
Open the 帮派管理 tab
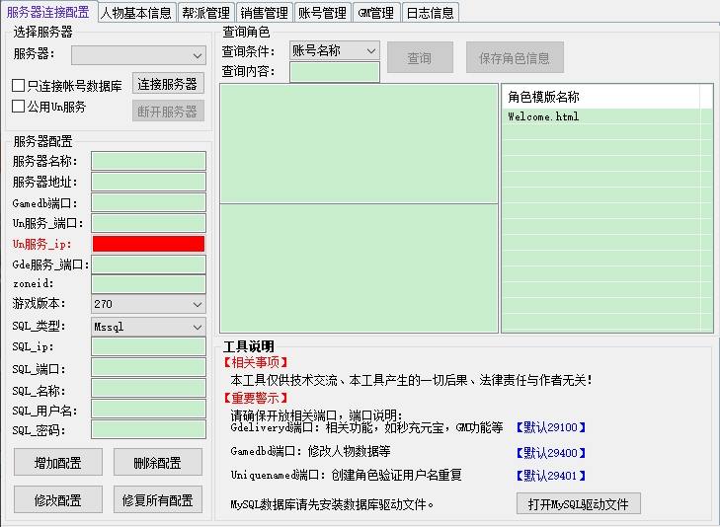[x=205, y=13]
